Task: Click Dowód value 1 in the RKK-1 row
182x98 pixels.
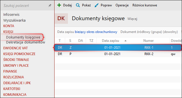Action: click(x=172, y=47)
